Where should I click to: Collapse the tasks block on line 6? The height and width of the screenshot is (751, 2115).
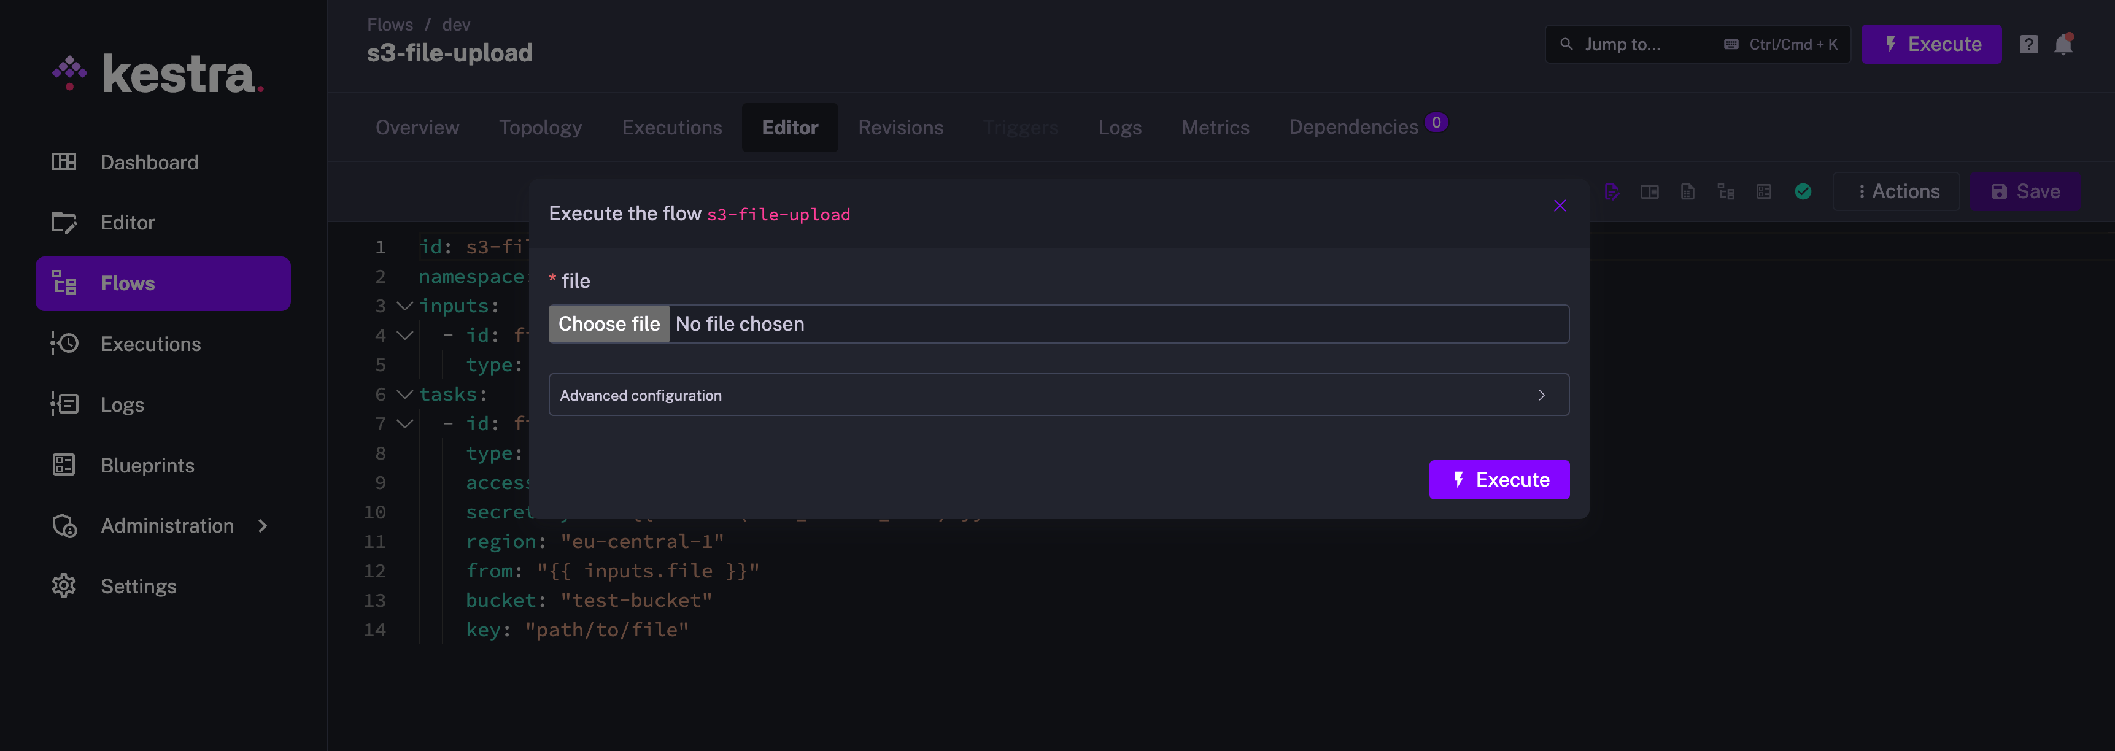click(x=404, y=395)
